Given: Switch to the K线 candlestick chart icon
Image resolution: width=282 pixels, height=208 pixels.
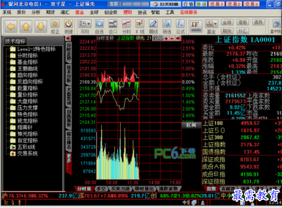Looking at the screenshot, I should 139,26.
